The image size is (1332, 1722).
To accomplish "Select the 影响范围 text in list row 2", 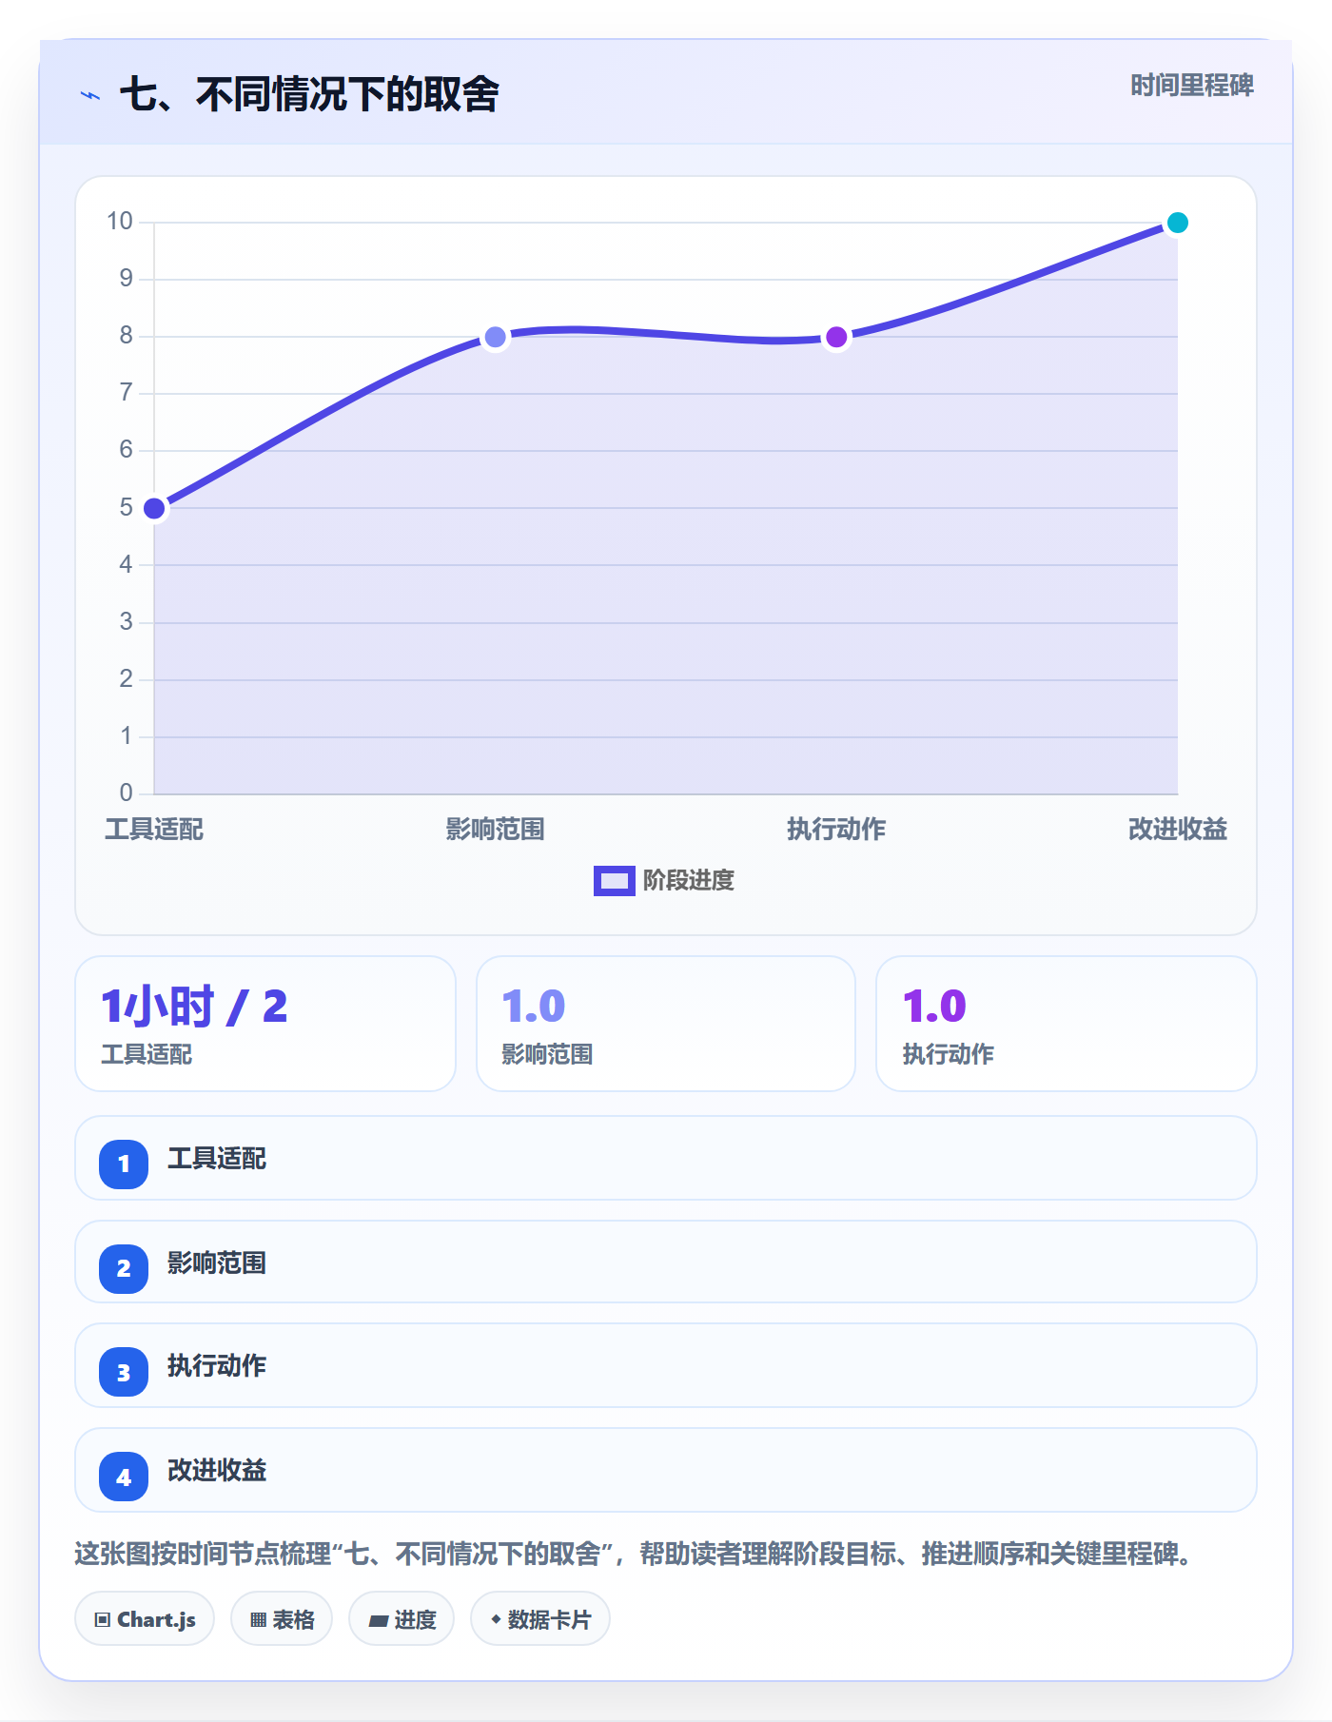I will [x=217, y=1263].
